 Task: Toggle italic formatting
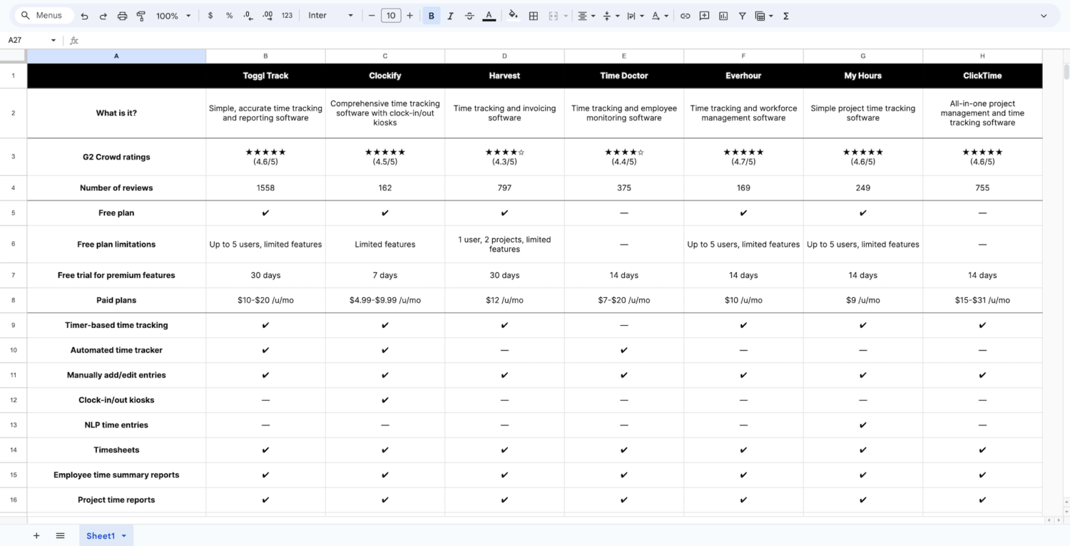click(x=450, y=15)
